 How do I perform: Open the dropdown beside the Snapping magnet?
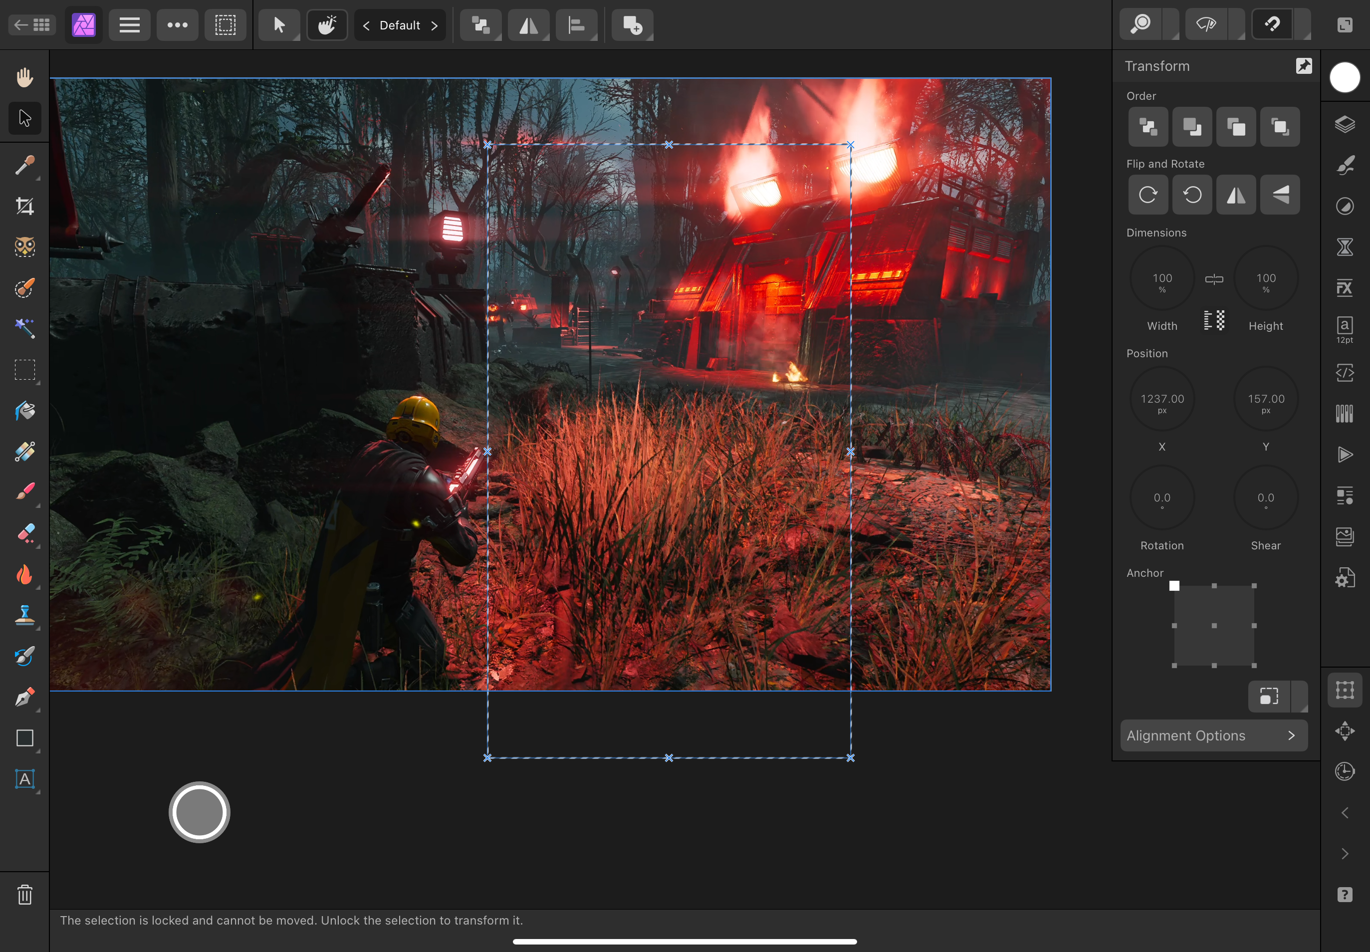click(x=1302, y=24)
